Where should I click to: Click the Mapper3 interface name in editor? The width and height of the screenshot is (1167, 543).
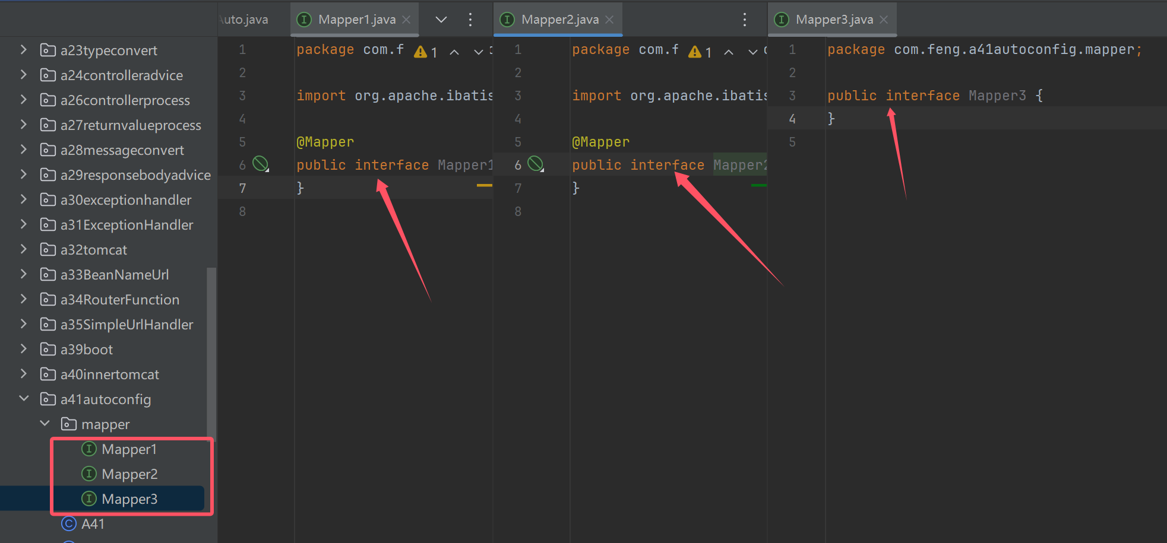[997, 96]
